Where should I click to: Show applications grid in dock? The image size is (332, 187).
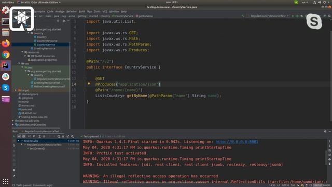point(6,181)
